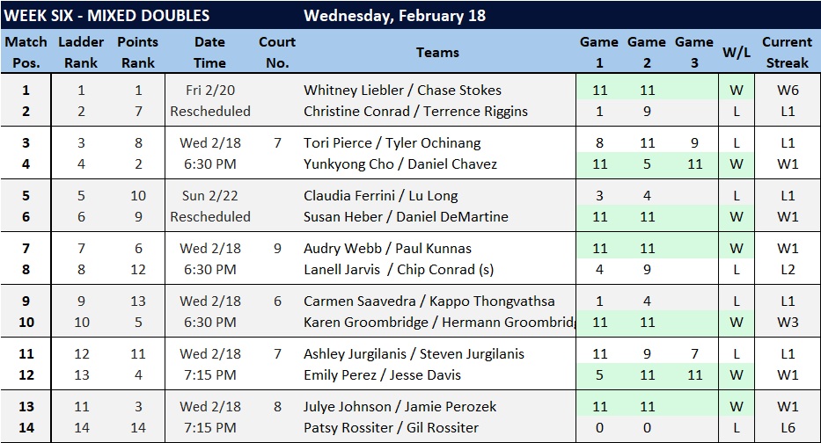Click the Teams column header
821x443 pixels.
[437, 52]
